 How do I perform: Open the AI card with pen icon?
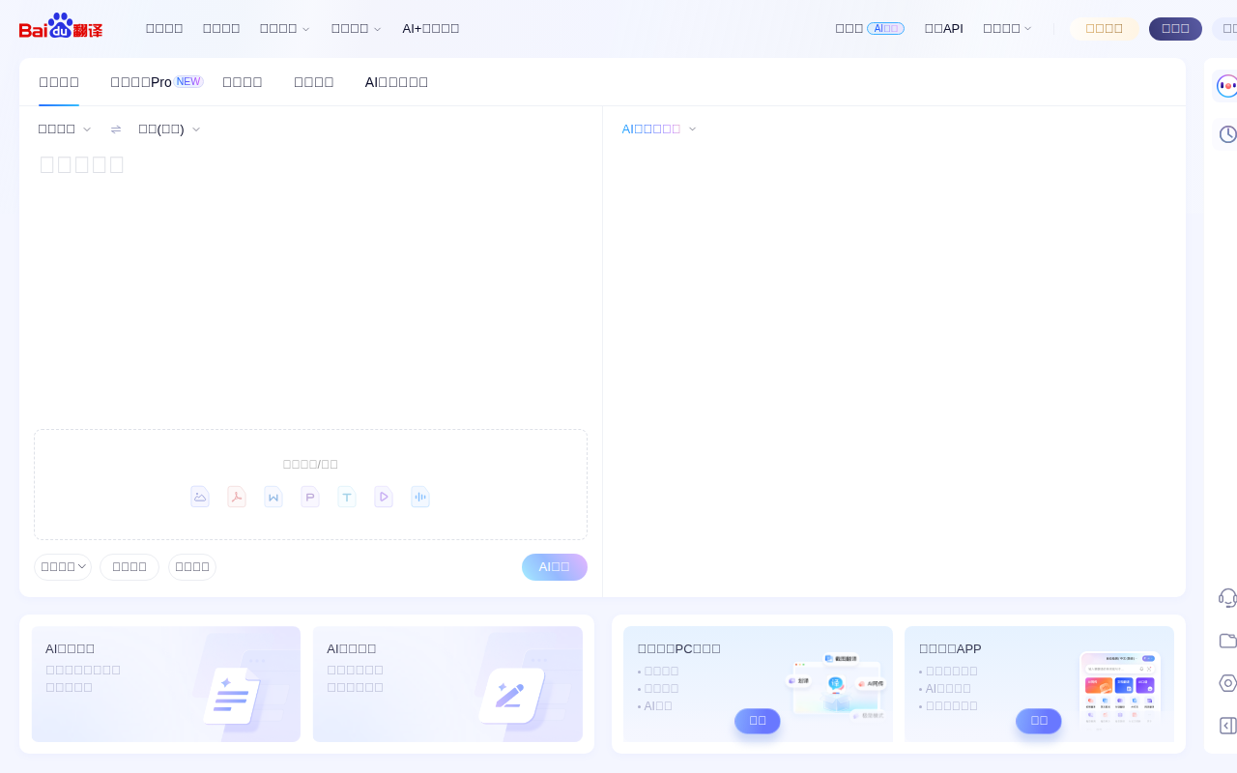click(447, 684)
